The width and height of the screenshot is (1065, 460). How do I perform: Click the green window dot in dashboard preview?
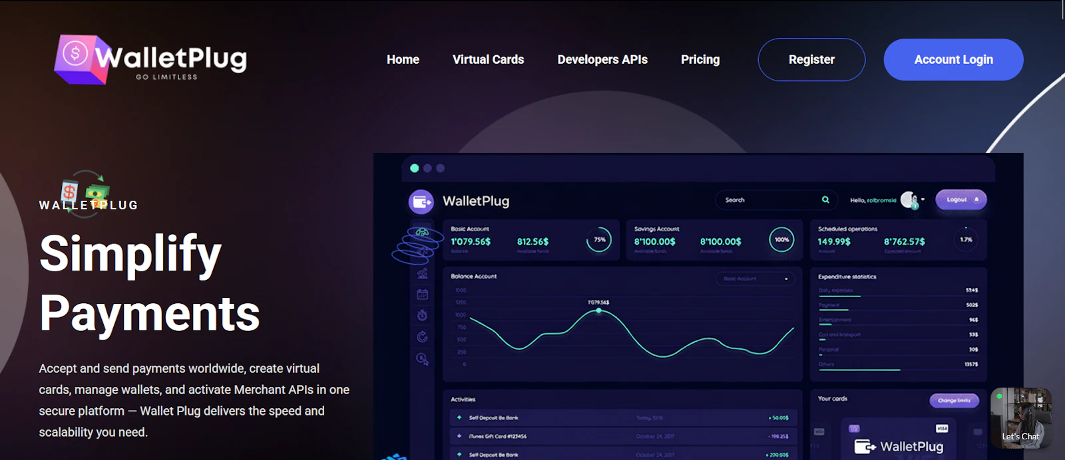pos(415,168)
